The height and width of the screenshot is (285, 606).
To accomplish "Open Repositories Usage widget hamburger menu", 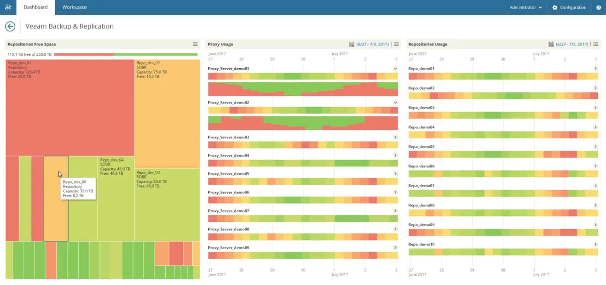I will click(x=596, y=44).
